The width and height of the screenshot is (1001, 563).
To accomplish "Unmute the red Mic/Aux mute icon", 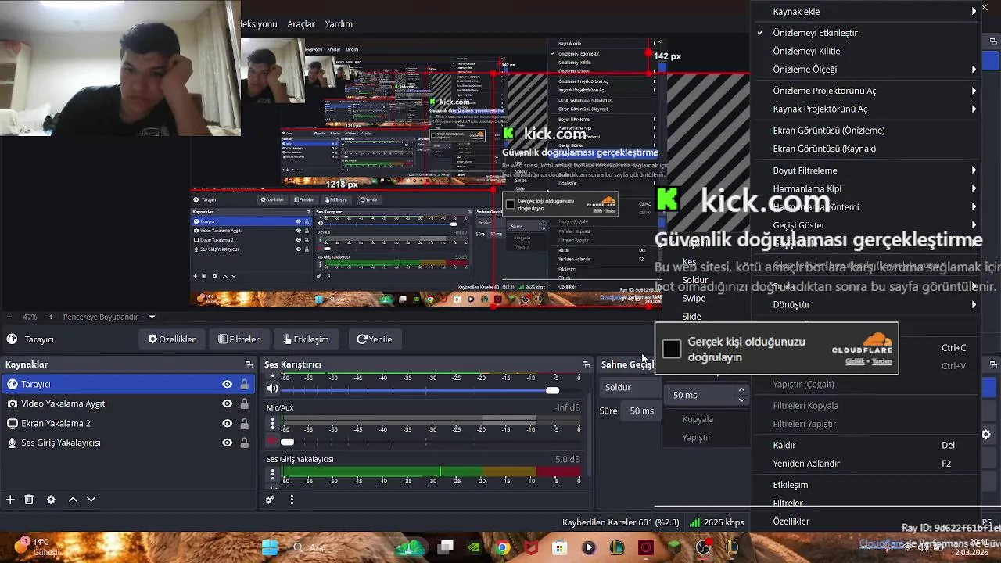I will [x=272, y=442].
